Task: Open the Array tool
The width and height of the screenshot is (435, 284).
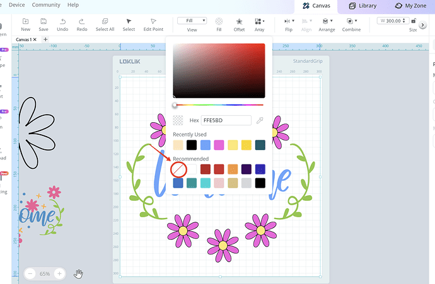Action: click(258, 21)
